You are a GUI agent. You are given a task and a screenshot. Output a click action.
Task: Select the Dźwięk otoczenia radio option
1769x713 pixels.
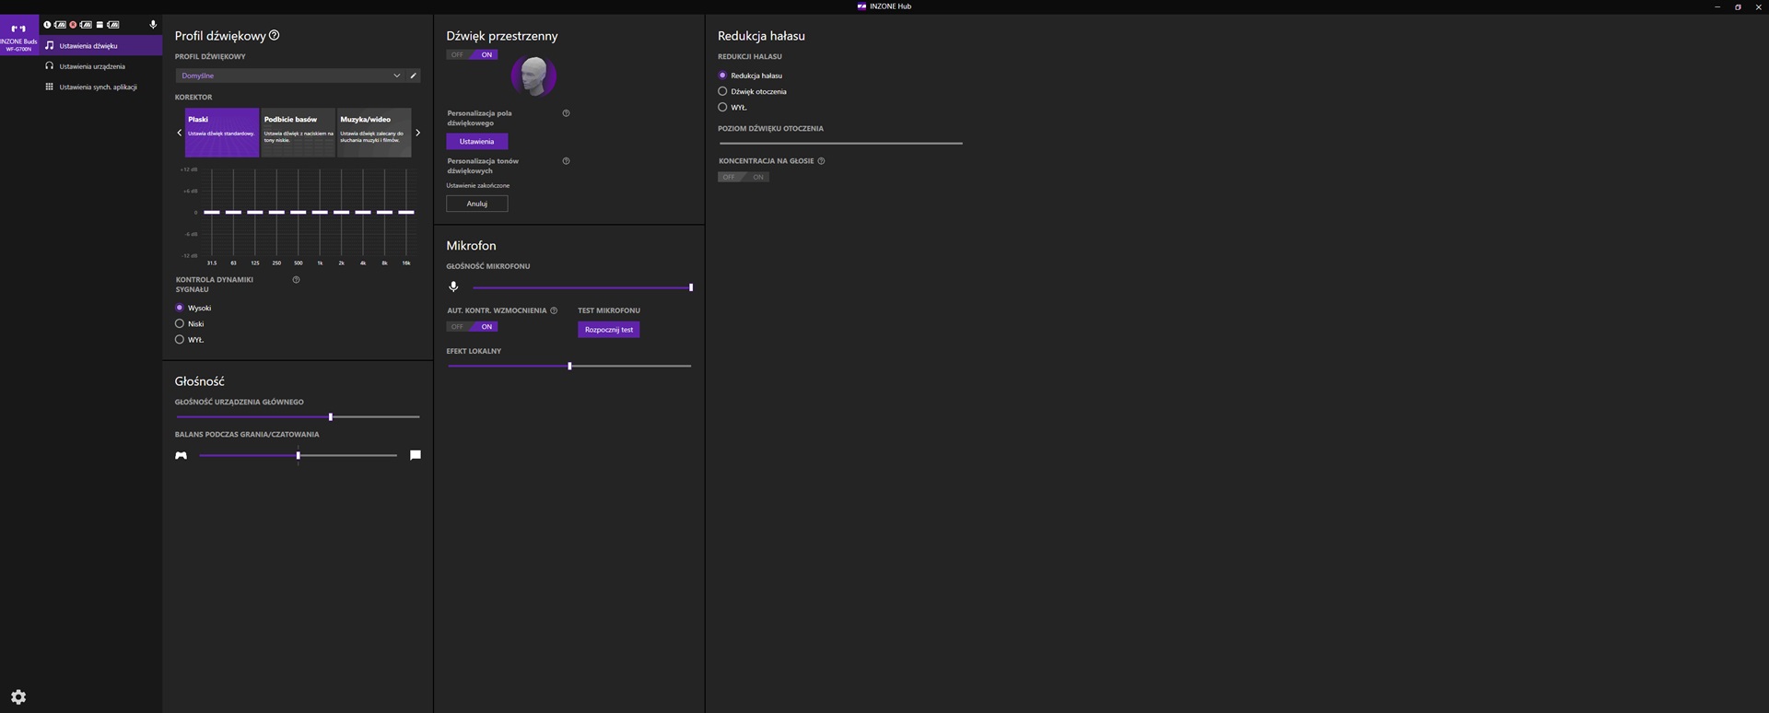coord(722,91)
